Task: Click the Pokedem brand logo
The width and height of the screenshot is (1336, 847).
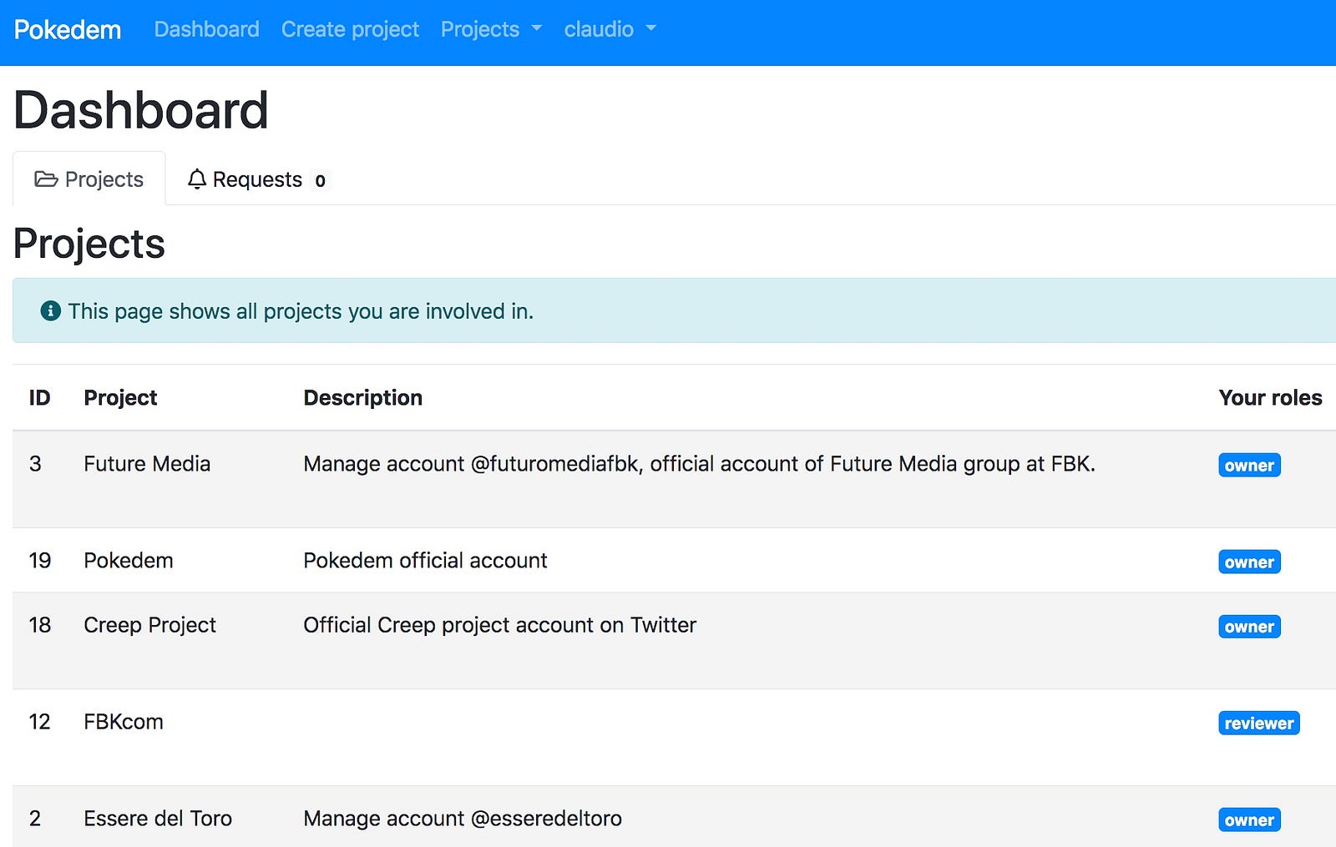Action: coord(68,30)
